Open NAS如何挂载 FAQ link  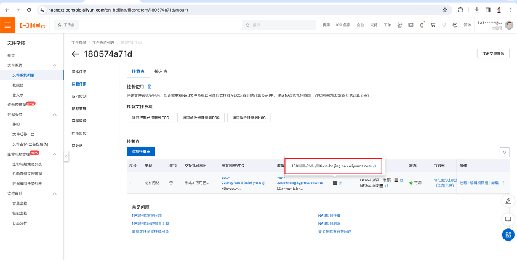pyautogui.click(x=329, y=215)
